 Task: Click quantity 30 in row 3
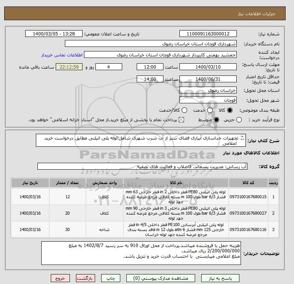[68, 229]
